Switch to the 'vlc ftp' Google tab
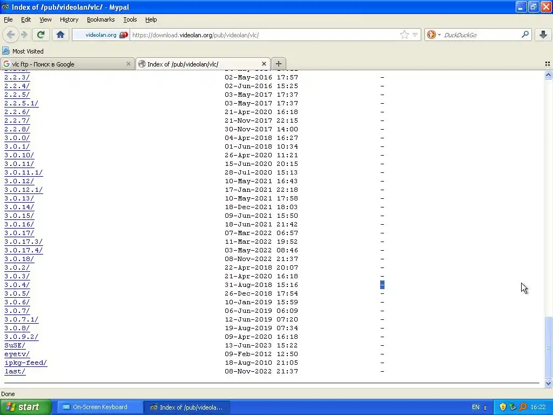This screenshot has height=415, width=553. click(x=67, y=64)
